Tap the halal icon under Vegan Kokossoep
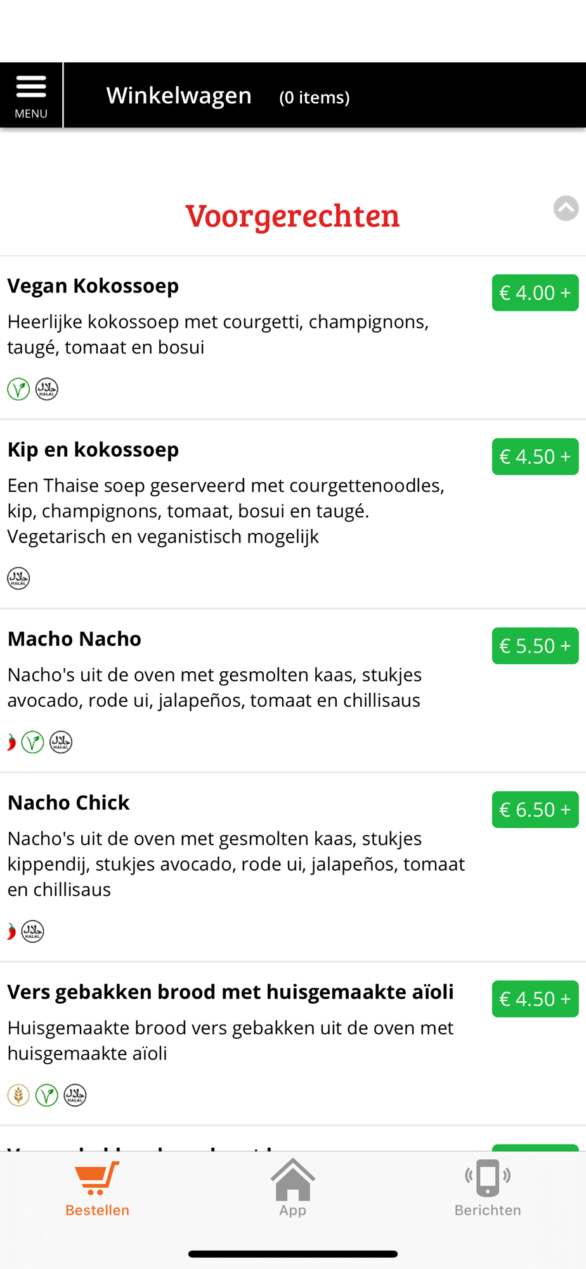This screenshot has width=586, height=1269. (47, 389)
